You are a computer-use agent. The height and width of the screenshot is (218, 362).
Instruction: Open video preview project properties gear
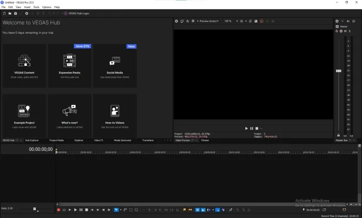[176, 21]
